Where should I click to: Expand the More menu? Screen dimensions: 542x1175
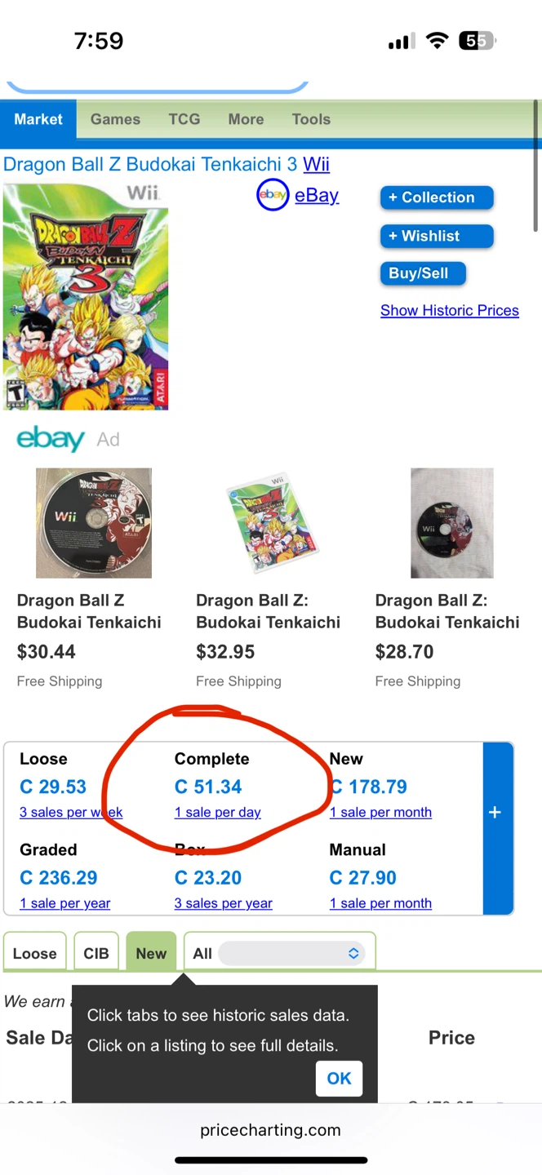tap(246, 119)
